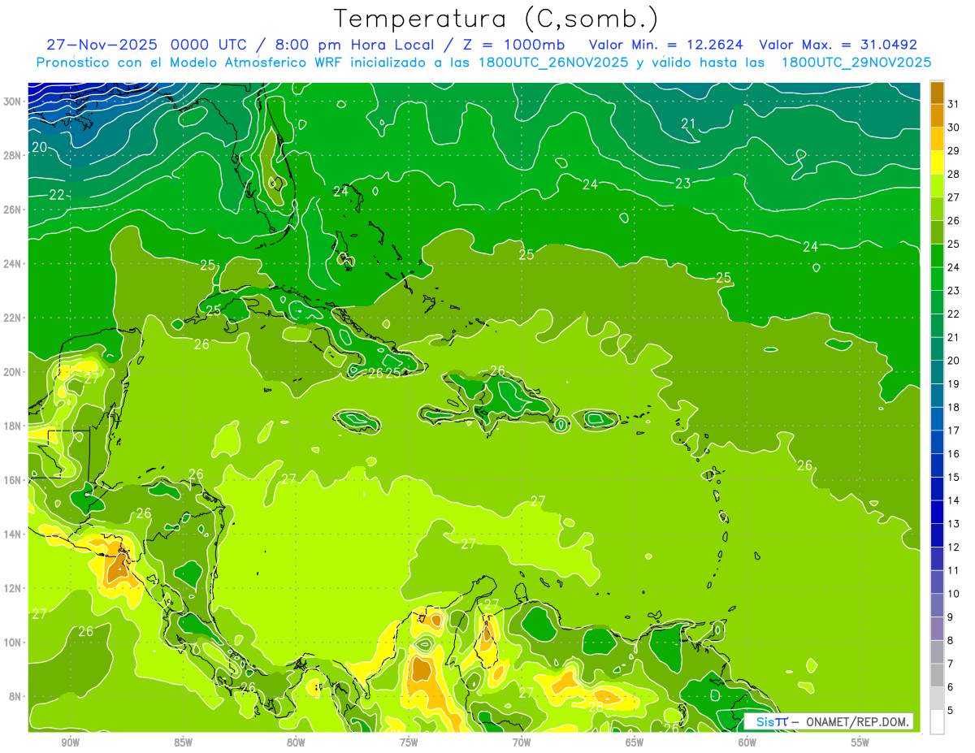Click the 30N latitude label
The image size is (975, 753).
12,102
